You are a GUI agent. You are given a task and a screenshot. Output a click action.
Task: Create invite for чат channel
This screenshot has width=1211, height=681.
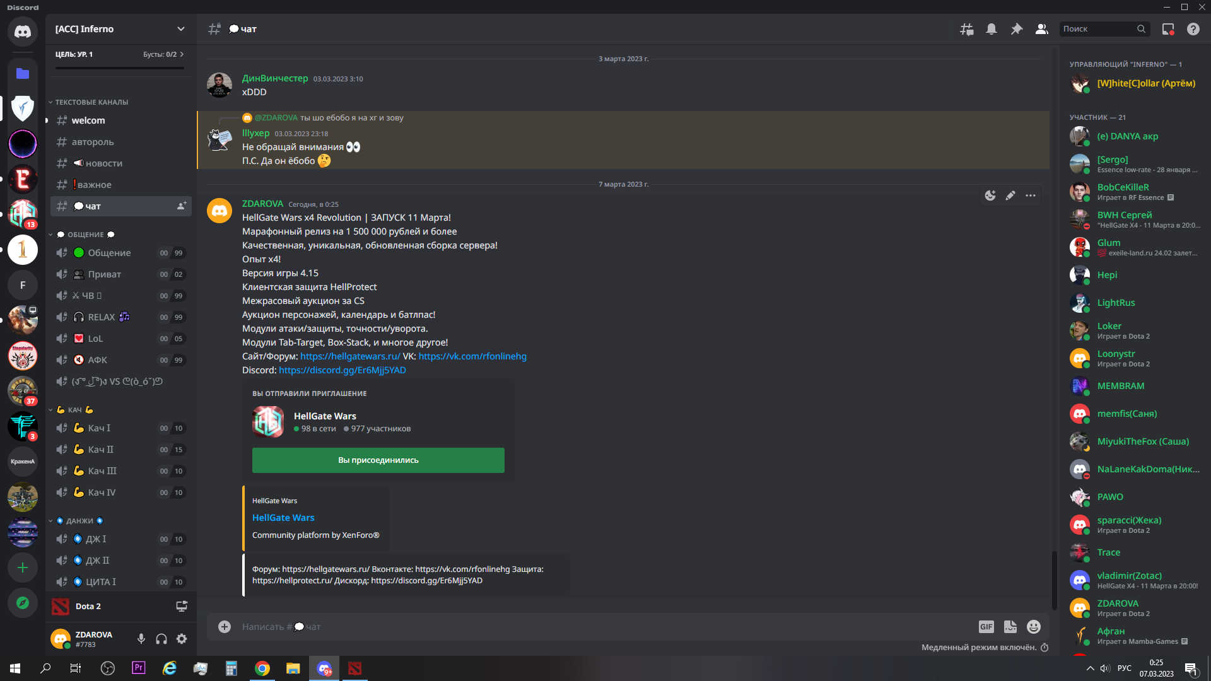182,206
